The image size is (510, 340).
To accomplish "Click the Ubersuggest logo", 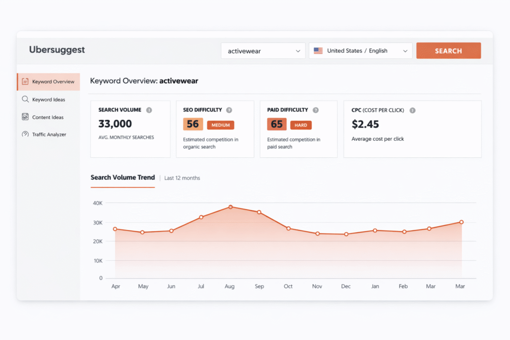I will (x=57, y=50).
